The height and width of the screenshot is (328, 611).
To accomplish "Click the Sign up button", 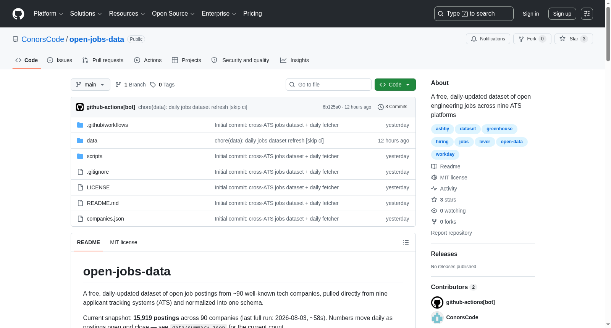I will (562, 14).
